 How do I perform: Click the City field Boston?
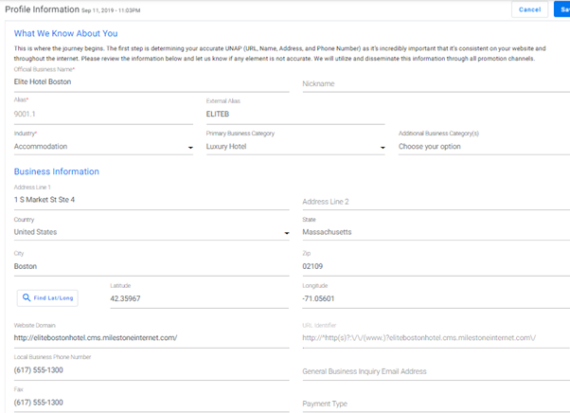click(151, 266)
